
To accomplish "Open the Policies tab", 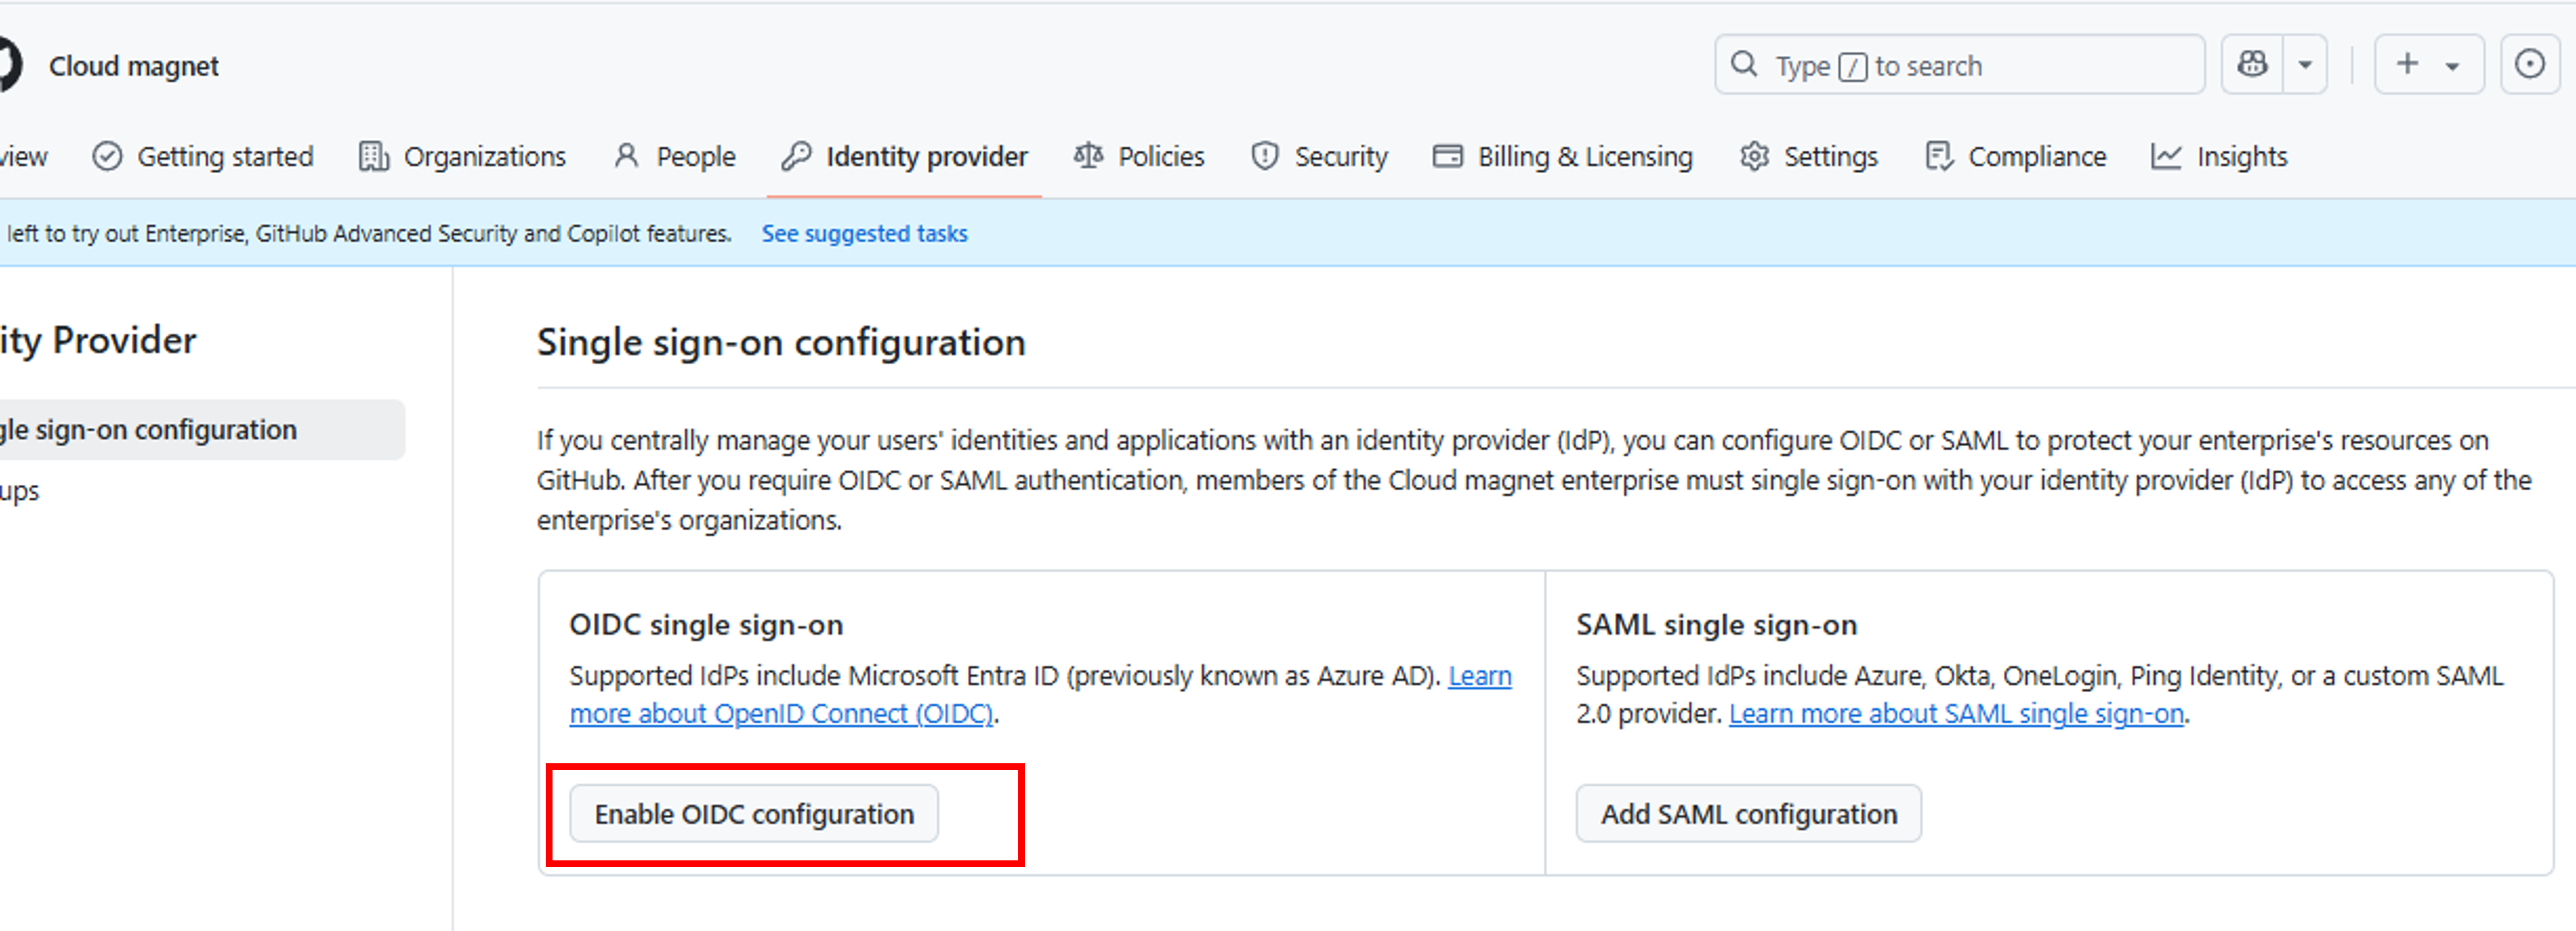I will click(x=1138, y=157).
